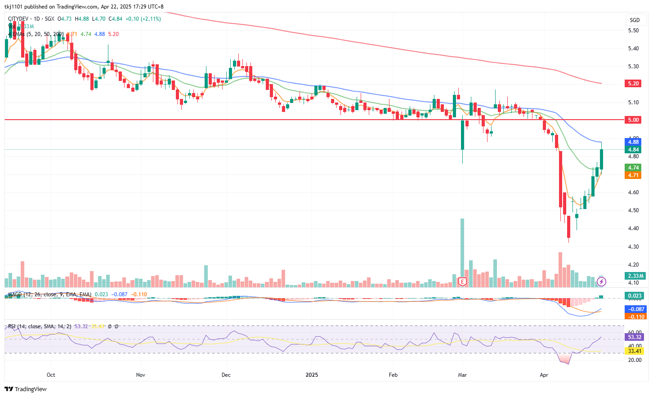Viewport: 653px width, 397px height.
Task: Select the RSI indicator legend label
Action: (40, 326)
